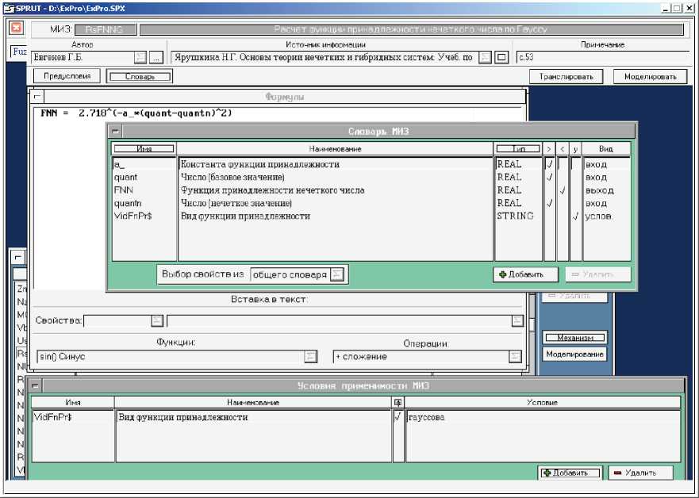699x498 pixels.
Task: Click 'выход' kind cell for FNN
Action: tap(599, 190)
